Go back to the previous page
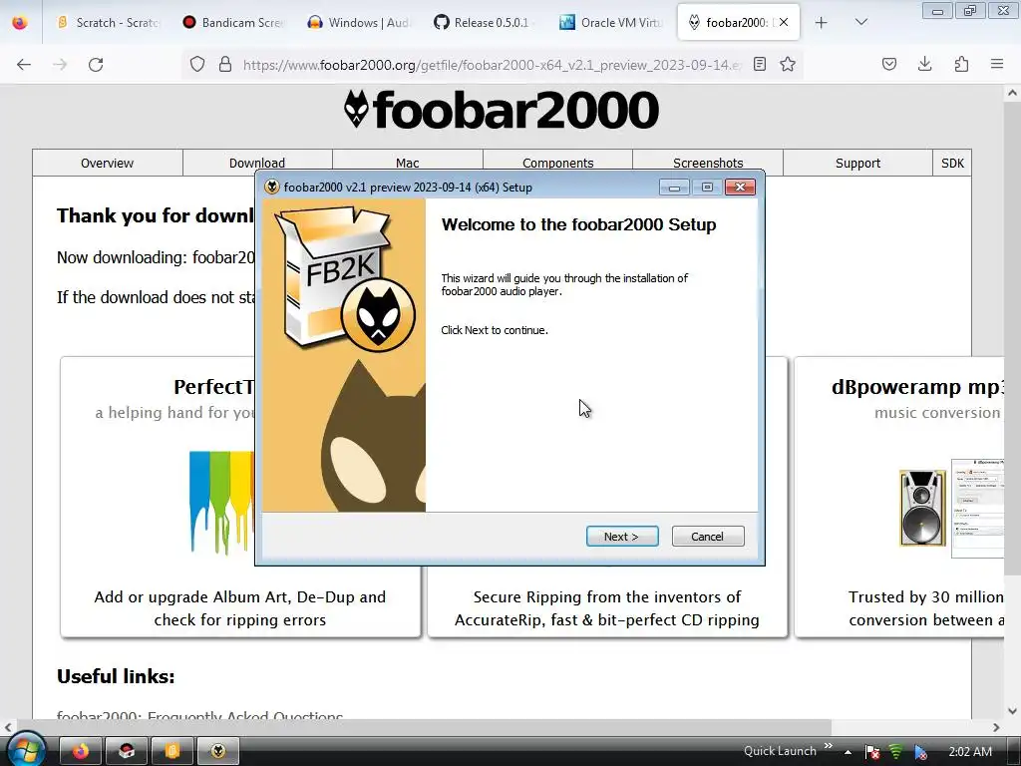The width and height of the screenshot is (1021, 766). [x=24, y=64]
